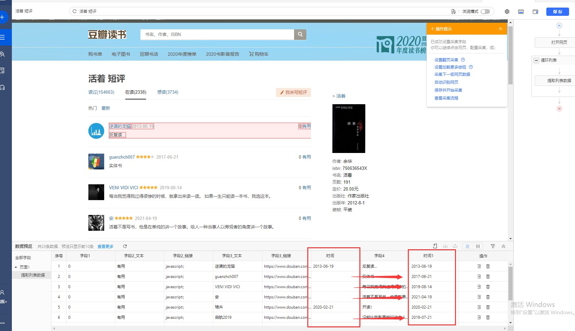Sort reviews by 最新
Image resolution: width=575 pixels, height=331 pixels.
pos(106,108)
